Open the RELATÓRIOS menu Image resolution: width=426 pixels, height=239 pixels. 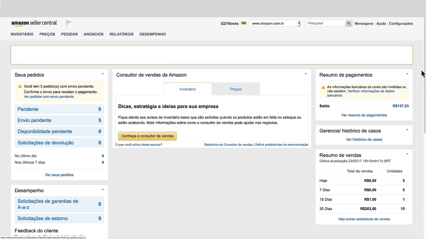pos(121,34)
